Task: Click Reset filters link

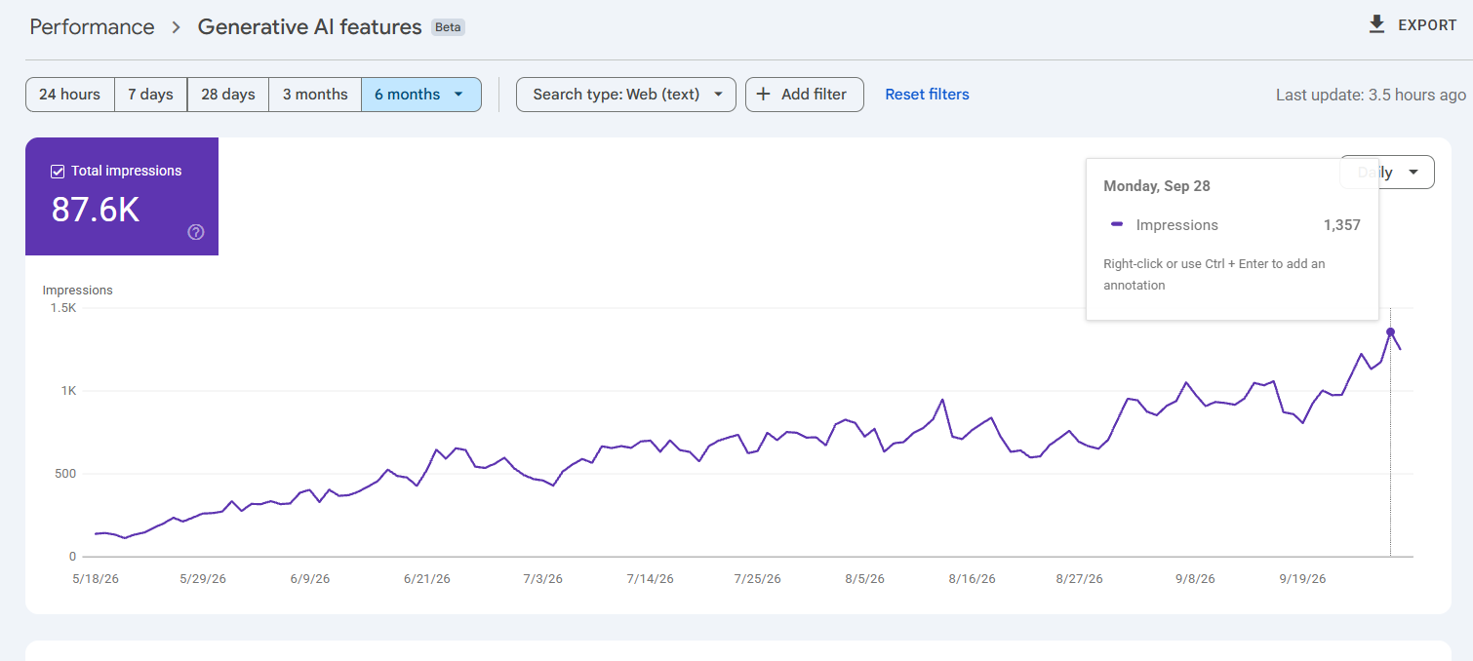Action: point(927,95)
